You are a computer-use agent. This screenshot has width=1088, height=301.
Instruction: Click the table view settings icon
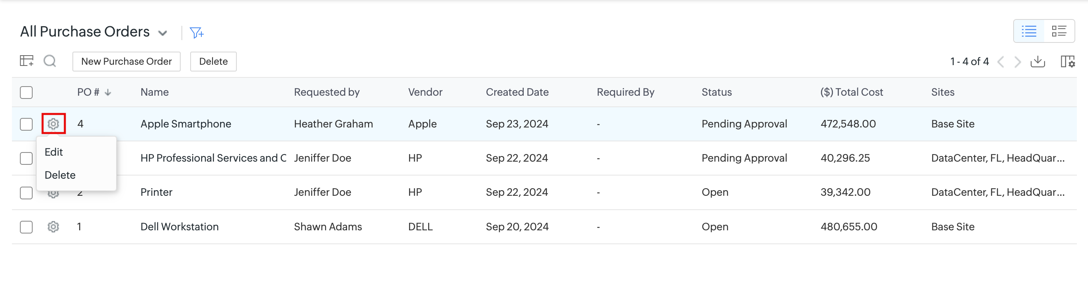(27, 61)
